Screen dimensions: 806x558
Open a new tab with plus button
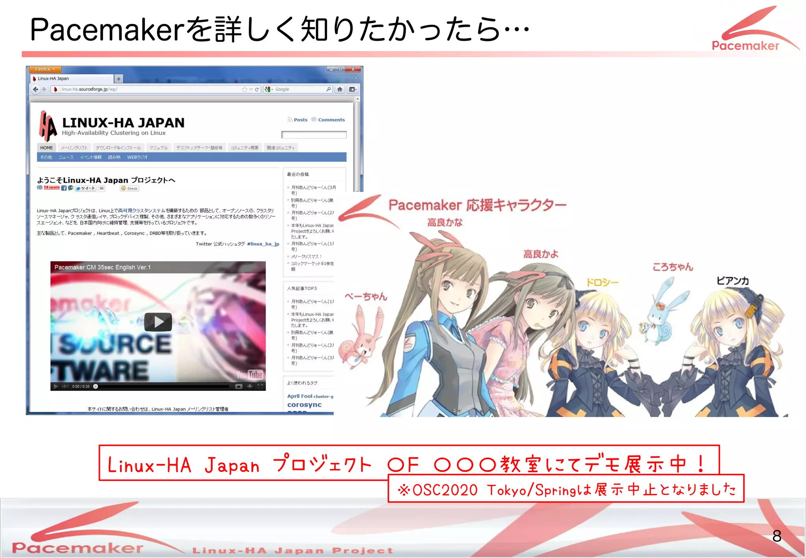pyautogui.click(x=118, y=79)
